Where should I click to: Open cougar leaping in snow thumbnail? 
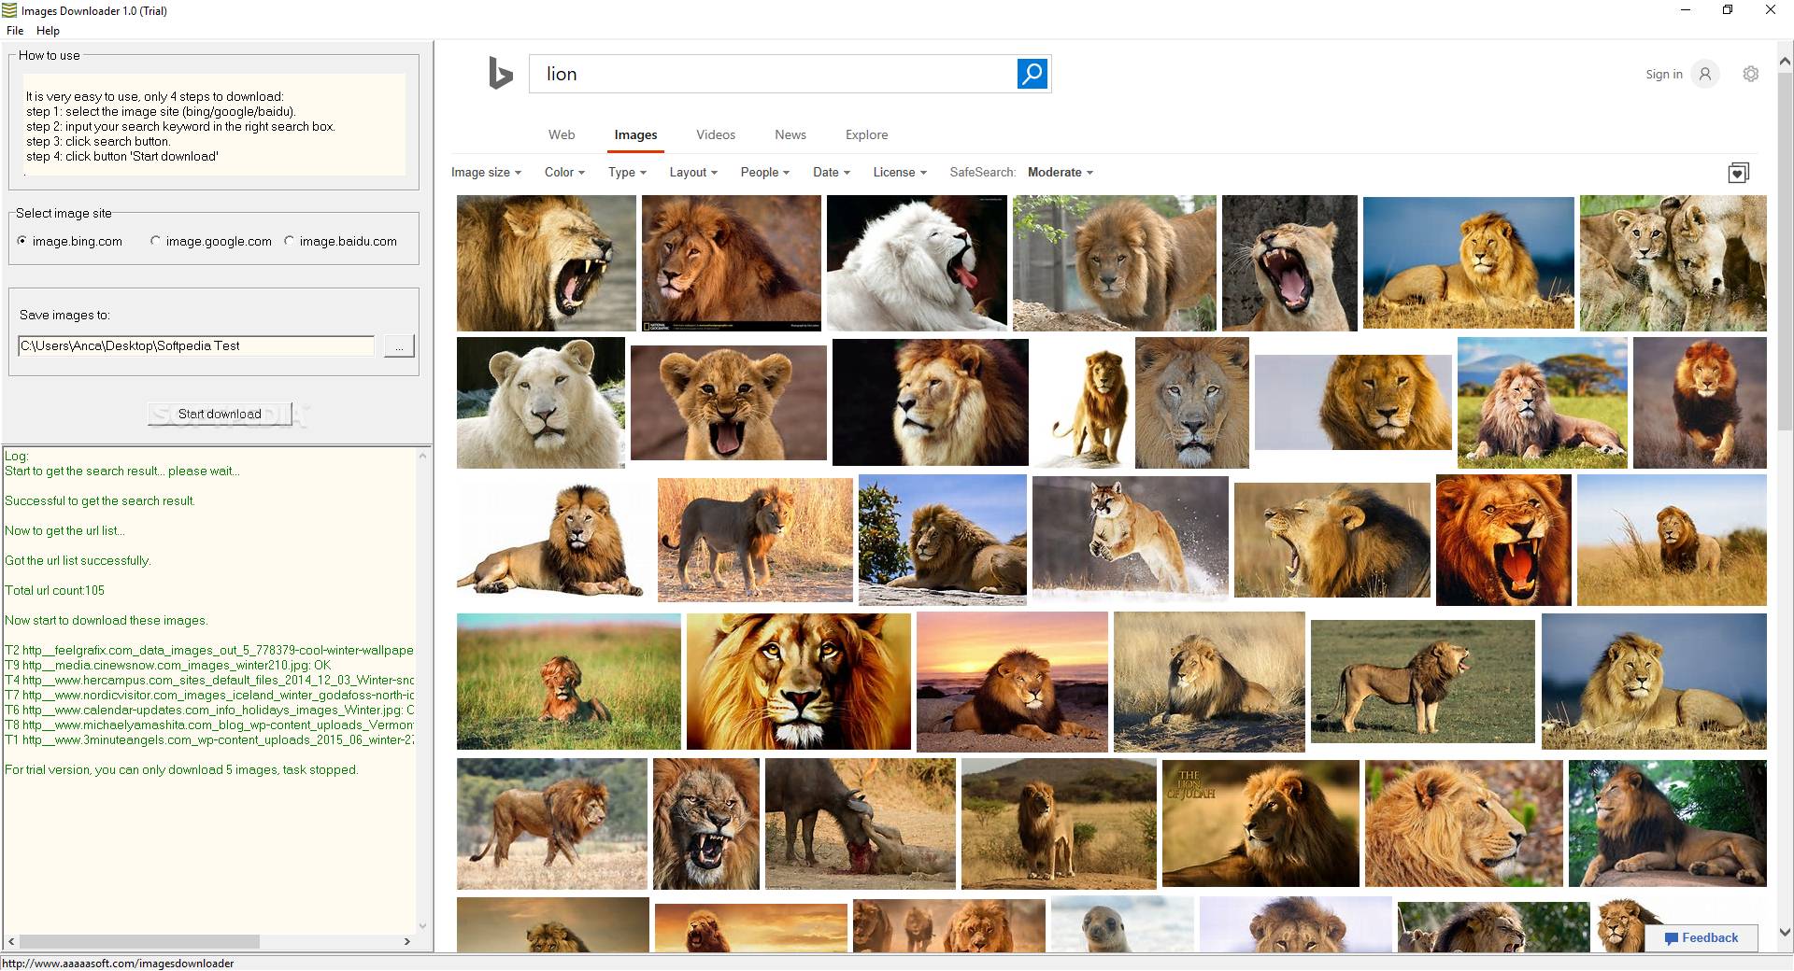(x=1131, y=539)
